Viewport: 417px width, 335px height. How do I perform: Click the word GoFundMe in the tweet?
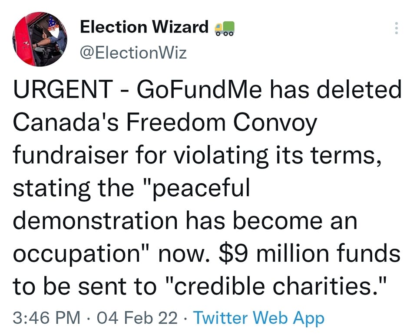(198, 91)
